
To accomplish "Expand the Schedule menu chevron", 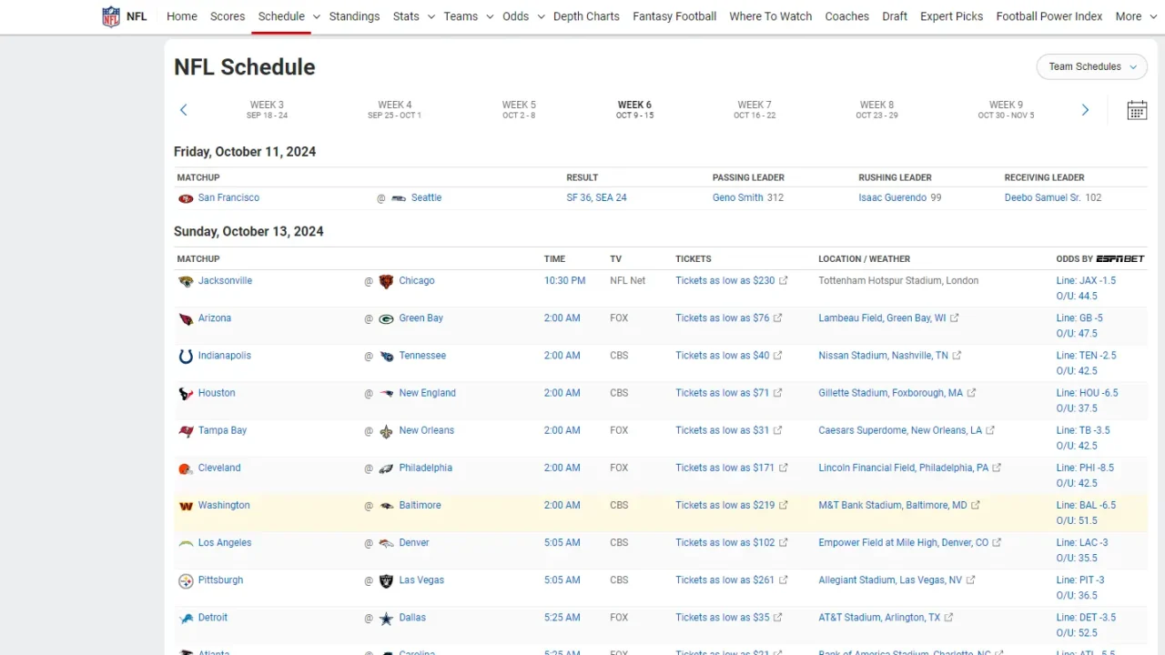I will tap(316, 16).
